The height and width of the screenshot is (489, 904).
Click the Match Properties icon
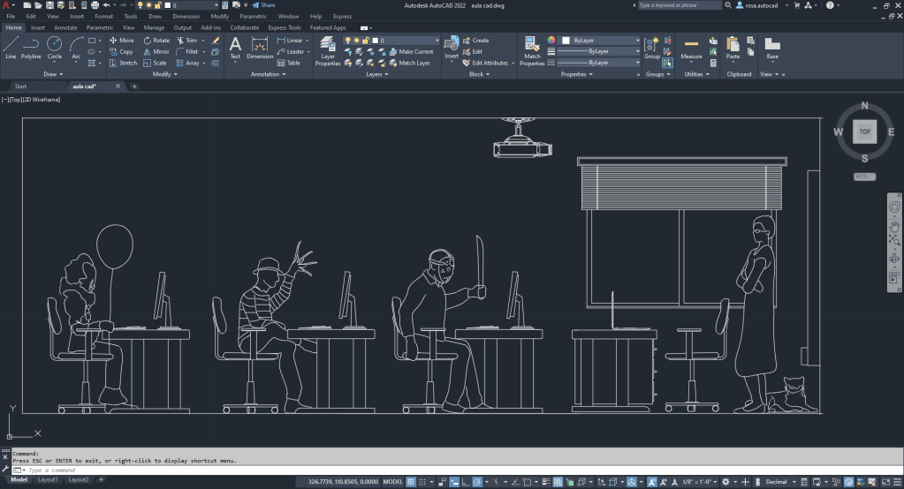click(x=532, y=51)
